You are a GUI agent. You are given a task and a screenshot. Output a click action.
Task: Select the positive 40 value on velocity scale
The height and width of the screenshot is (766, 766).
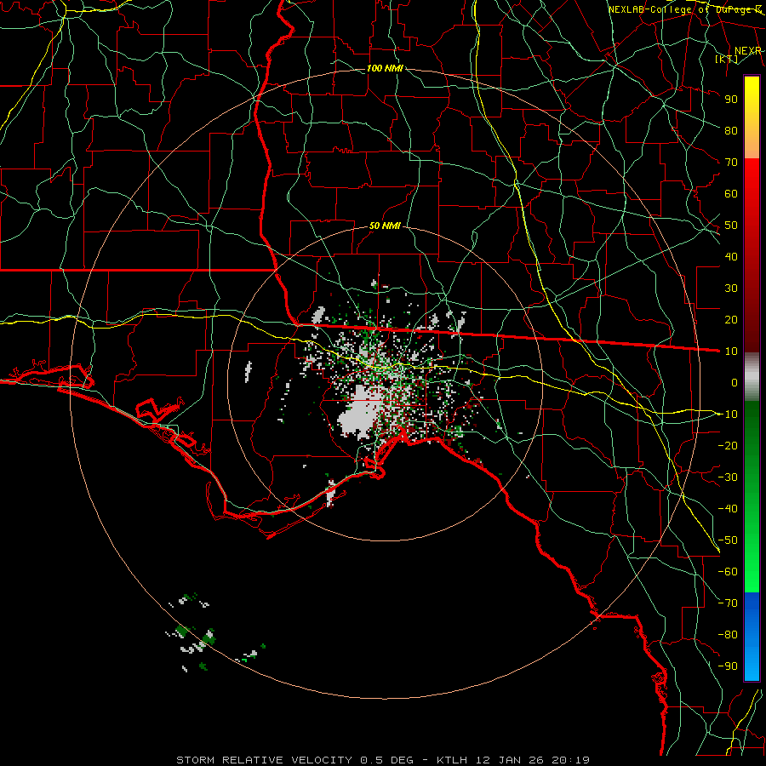point(731,256)
